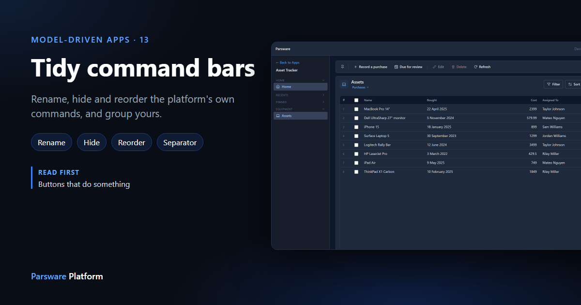The width and height of the screenshot is (581, 305).
Task: Click the calendar icon of Due for review
Action: tap(396, 67)
